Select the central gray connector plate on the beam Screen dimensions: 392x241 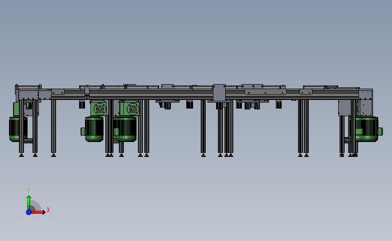click(219, 93)
